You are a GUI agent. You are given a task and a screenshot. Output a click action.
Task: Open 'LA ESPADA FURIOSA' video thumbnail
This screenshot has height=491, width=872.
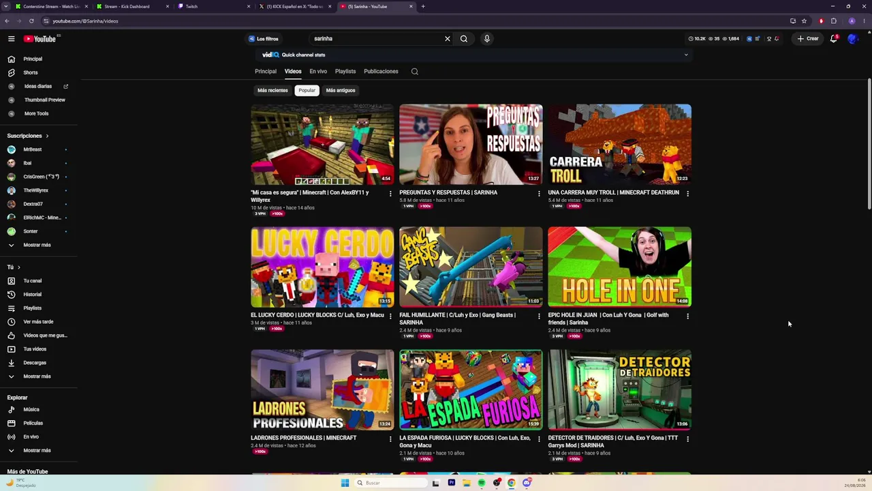(x=471, y=390)
